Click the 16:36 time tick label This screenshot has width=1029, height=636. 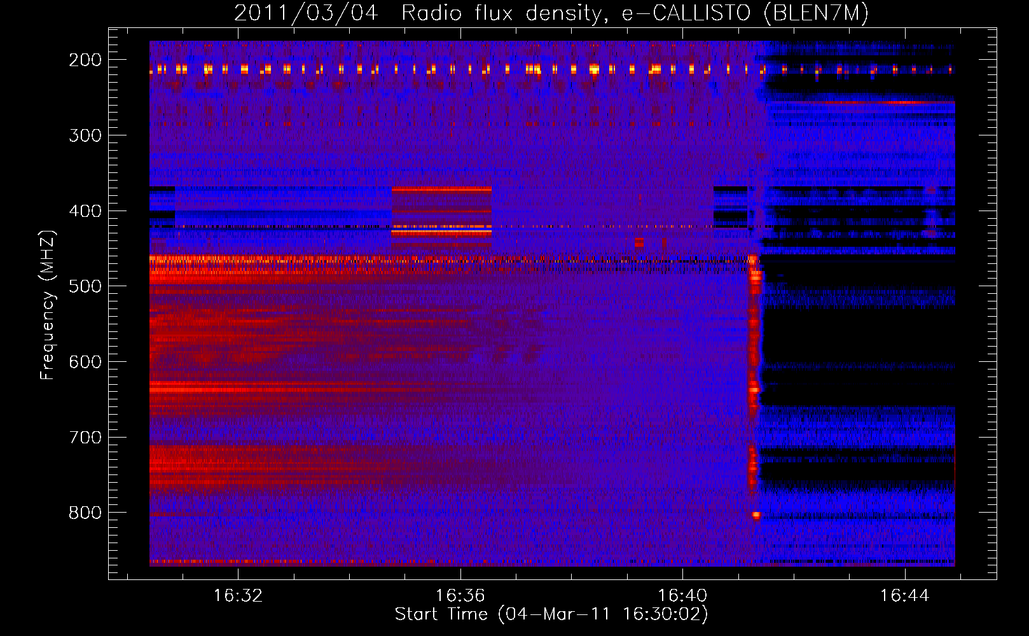click(460, 596)
